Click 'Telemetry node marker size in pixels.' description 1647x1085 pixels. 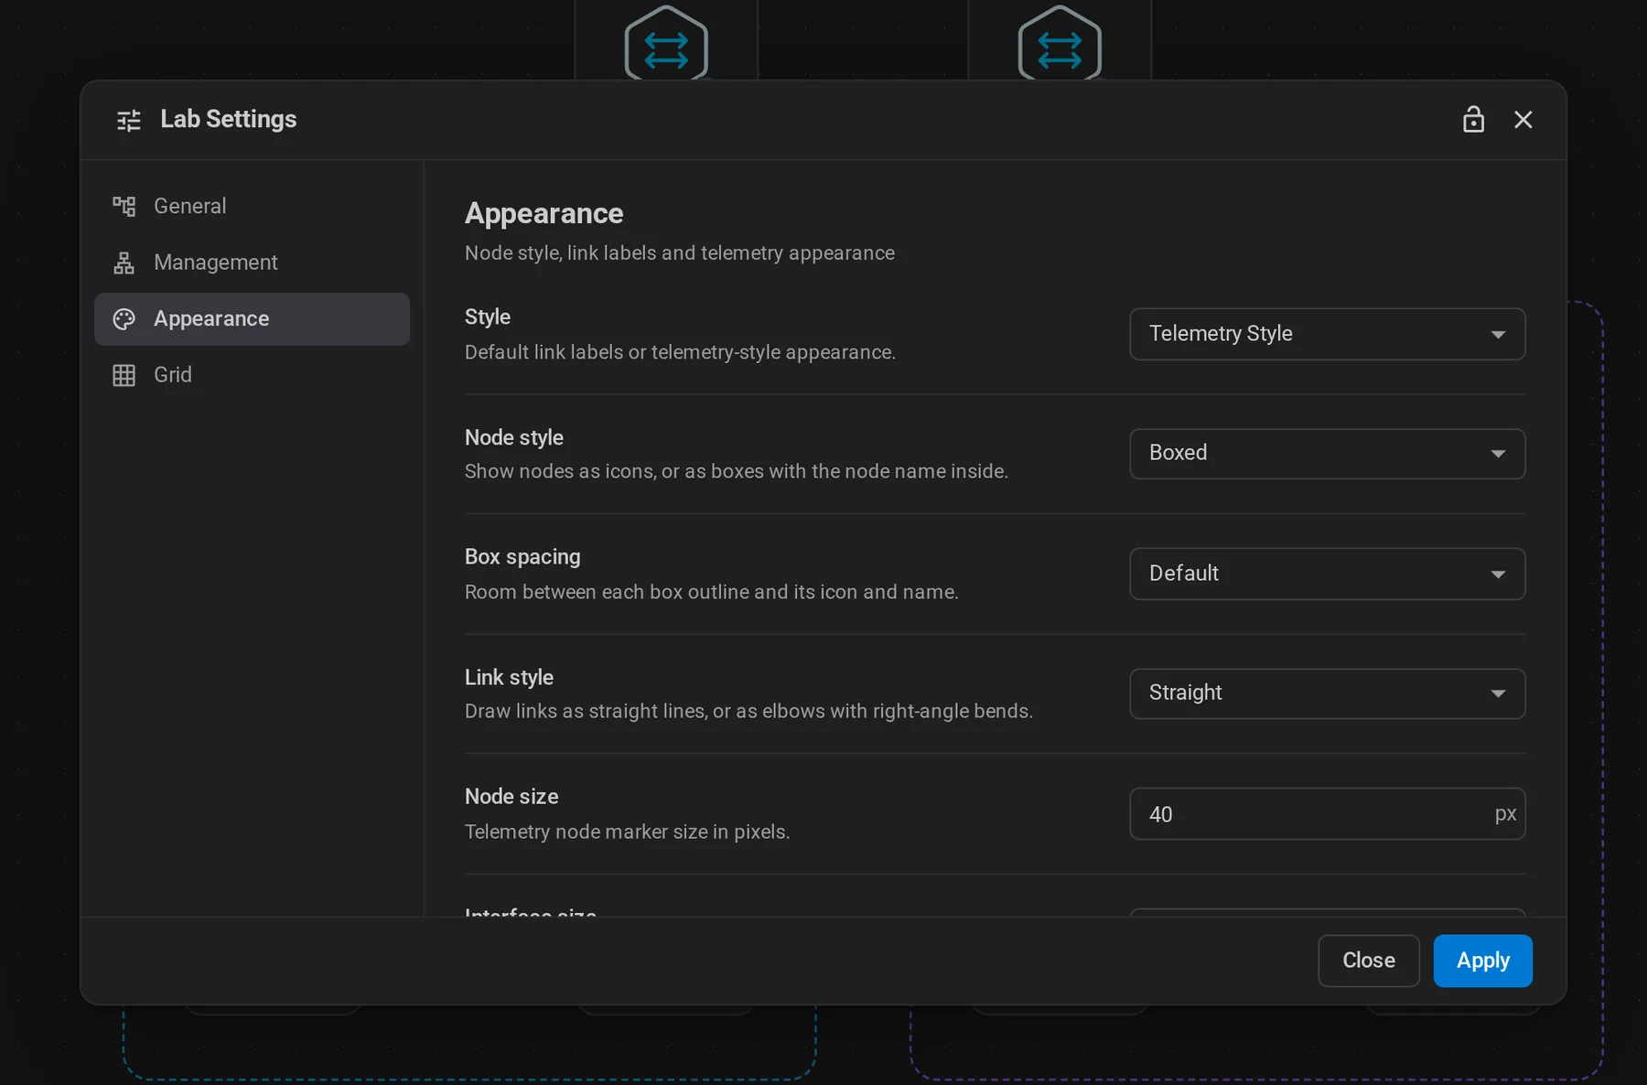627,832
